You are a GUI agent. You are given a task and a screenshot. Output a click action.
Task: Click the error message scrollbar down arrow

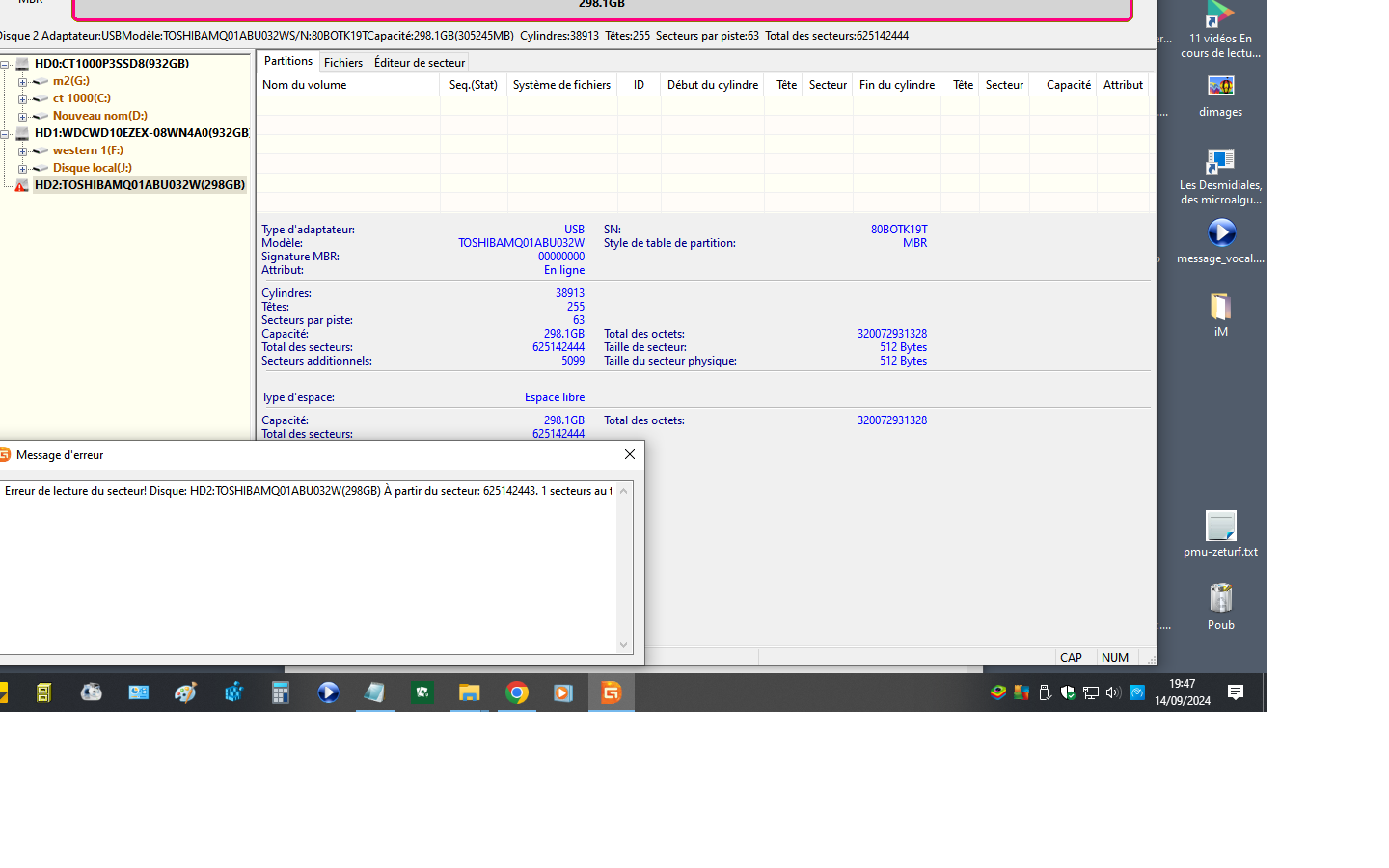tap(623, 645)
